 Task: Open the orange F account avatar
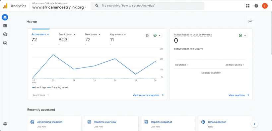click(265, 6)
